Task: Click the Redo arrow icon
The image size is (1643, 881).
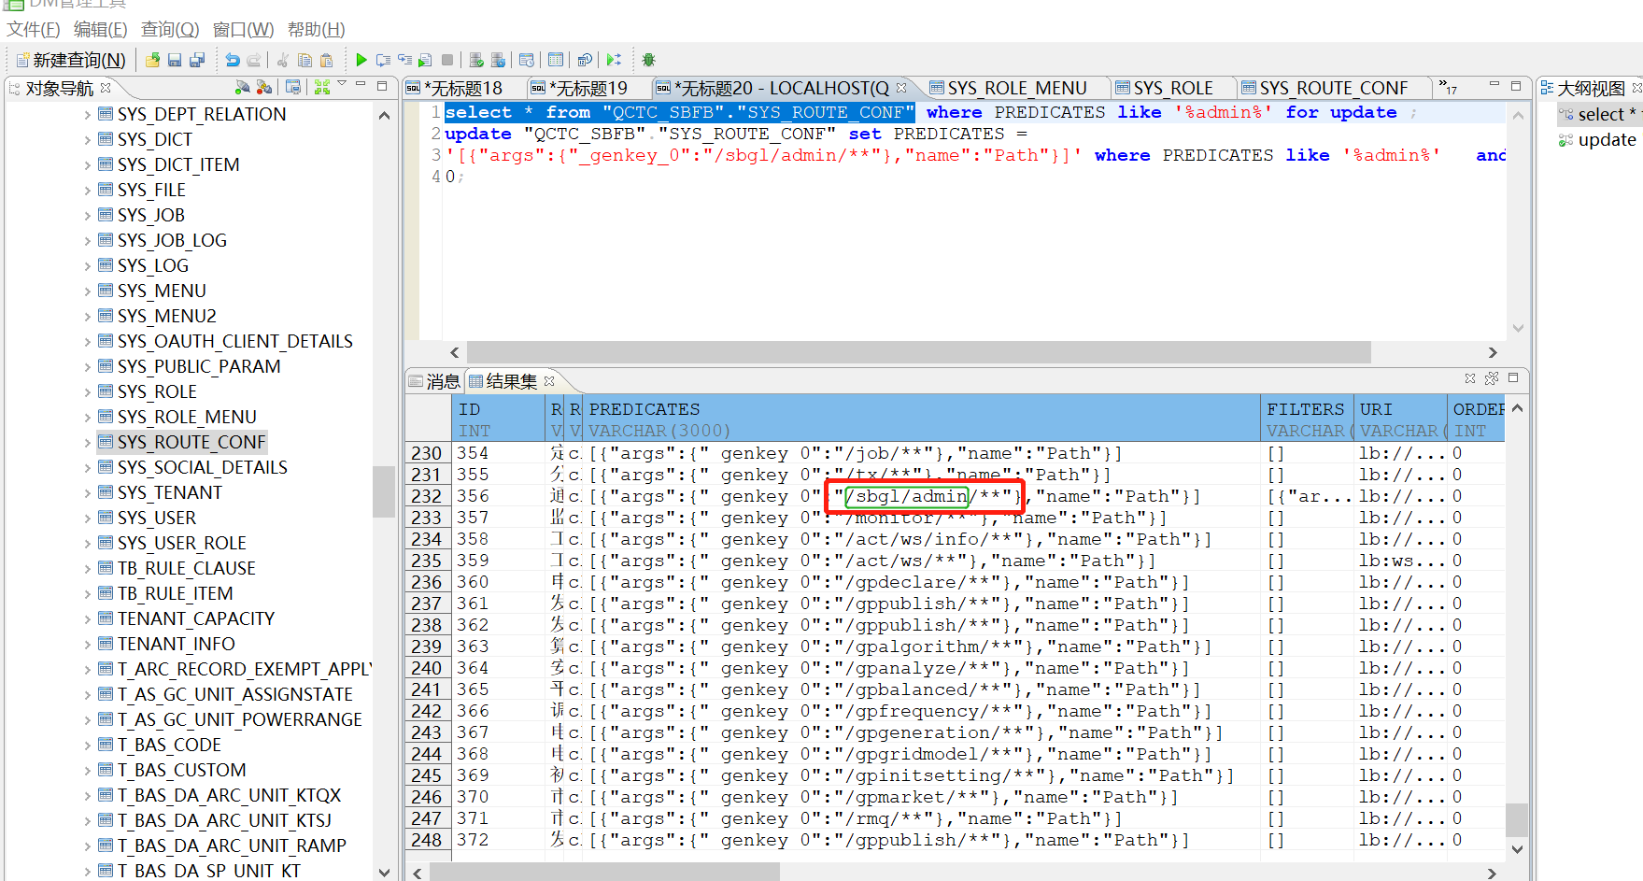Action: pyautogui.click(x=254, y=60)
